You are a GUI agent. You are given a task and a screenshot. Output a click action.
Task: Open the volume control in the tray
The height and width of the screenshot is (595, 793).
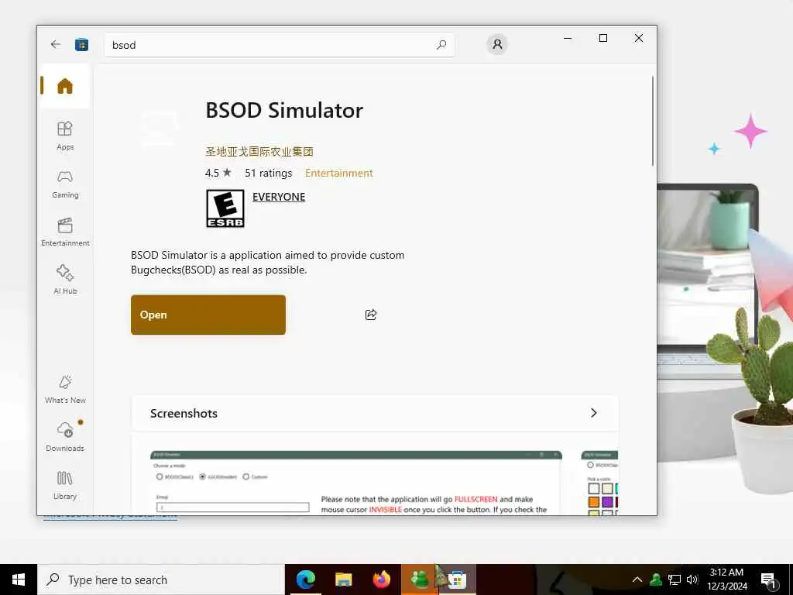692,580
